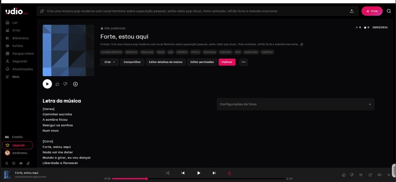The image size is (396, 182).
Task: Click the Compartilhar button
Action: tap(132, 62)
